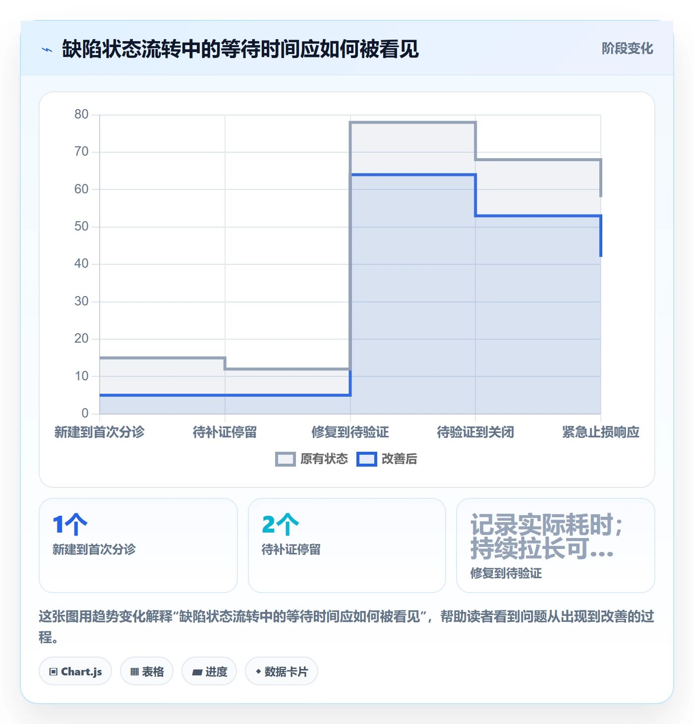Viewport: 694px width, 724px height.
Task: Click the 2个 value in second card
Action: [280, 525]
